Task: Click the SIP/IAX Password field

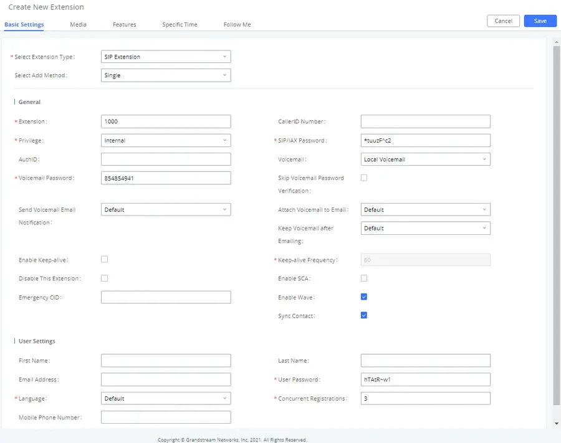Action: pos(425,140)
